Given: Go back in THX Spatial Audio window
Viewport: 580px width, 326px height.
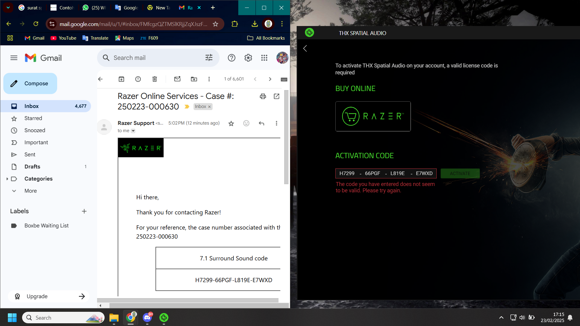Looking at the screenshot, I should tap(305, 48).
